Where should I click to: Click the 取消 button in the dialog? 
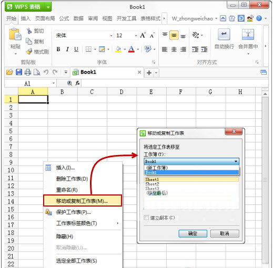pyautogui.click(x=225, y=233)
